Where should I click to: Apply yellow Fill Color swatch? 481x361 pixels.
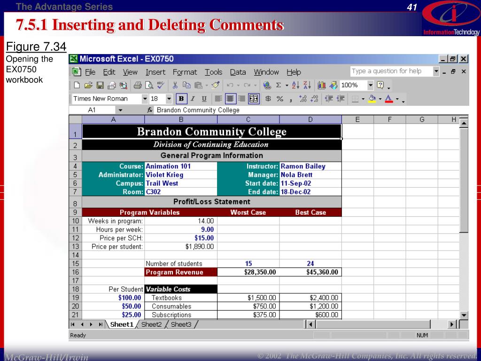[x=372, y=99]
